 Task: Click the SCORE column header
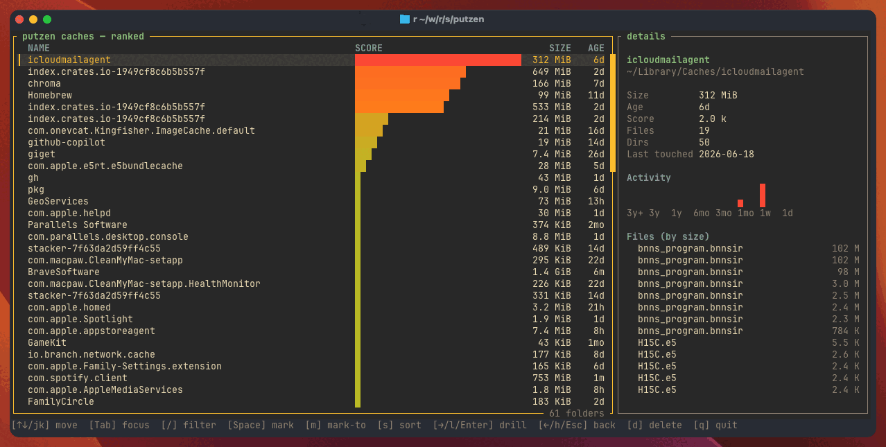[369, 49]
